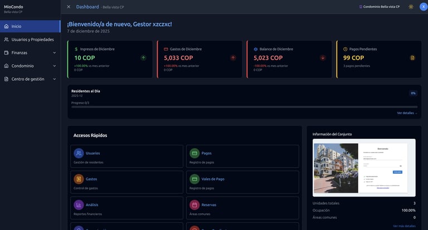Click the building icon beside Condominio Bella vista CP
Viewport: 428px width, 230px height.
click(361, 7)
